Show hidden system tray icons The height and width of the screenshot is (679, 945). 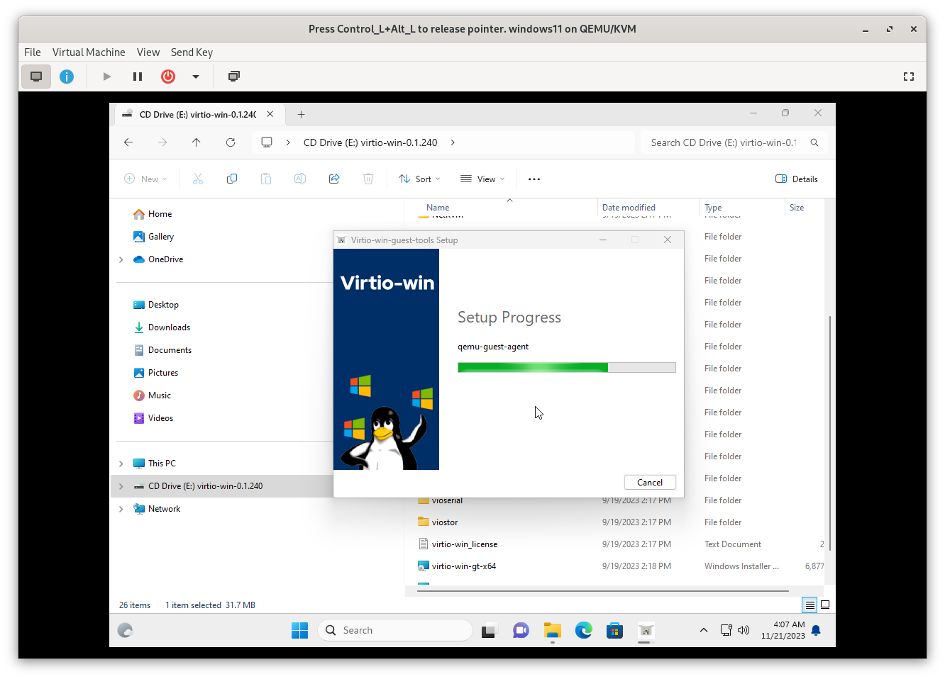coord(704,630)
